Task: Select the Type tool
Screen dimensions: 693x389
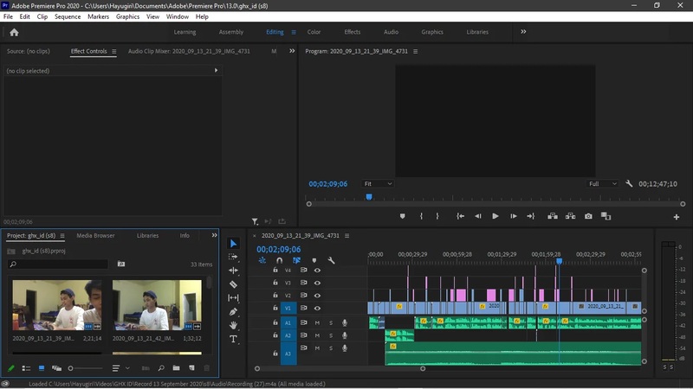Action: pyautogui.click(x=233, y=339)
